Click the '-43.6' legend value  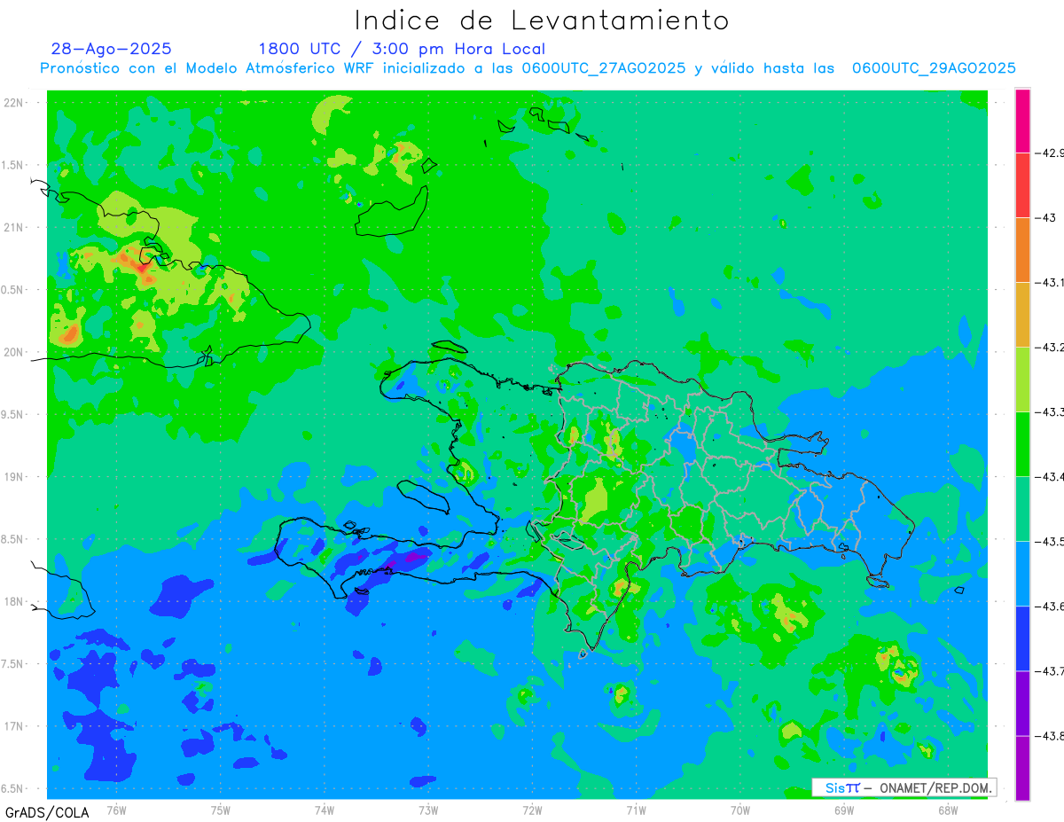tap(1051, 606)
